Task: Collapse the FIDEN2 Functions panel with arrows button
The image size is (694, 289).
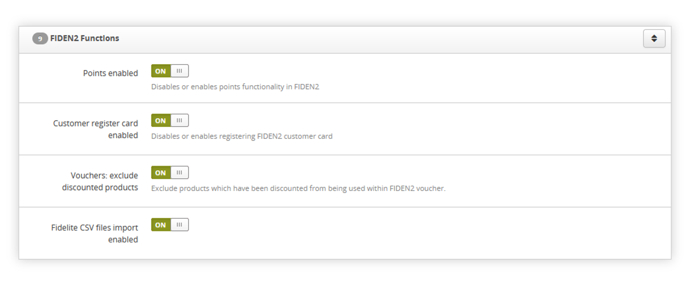Action: coord(654,38)
